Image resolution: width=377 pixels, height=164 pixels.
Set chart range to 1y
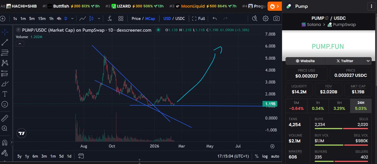click(x=27, y=156)
